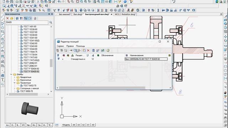Pin the element base panel
The image size is (228, 128).
coord(49,14)
